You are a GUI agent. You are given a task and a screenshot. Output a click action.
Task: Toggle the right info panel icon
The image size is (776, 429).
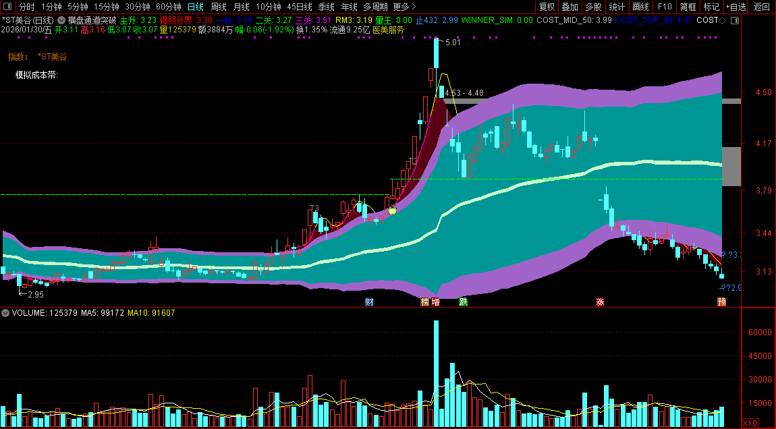735,21
